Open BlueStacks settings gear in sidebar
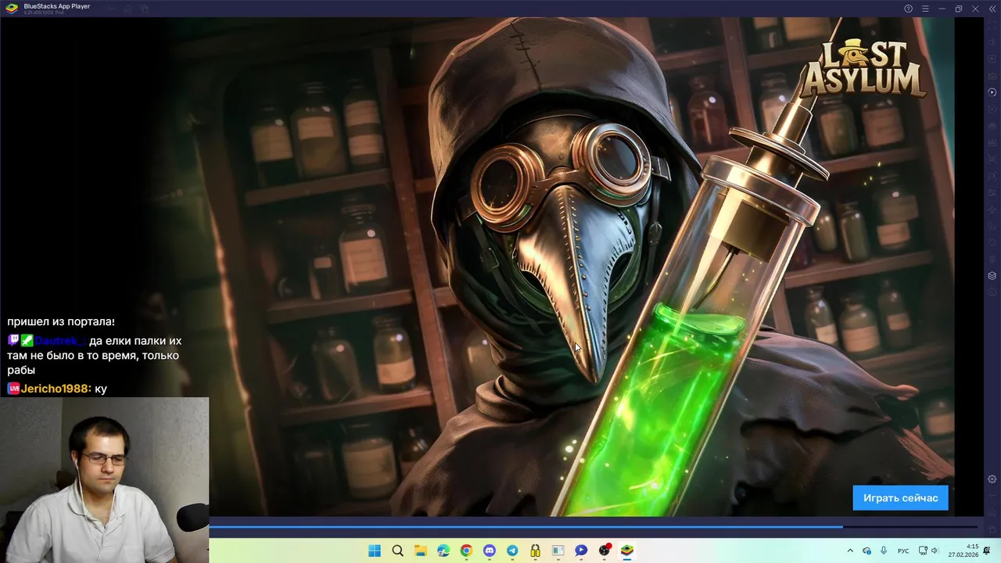The height and width of the screenshot is (563, 1001). pyautogui.click(x=992, y=479)
